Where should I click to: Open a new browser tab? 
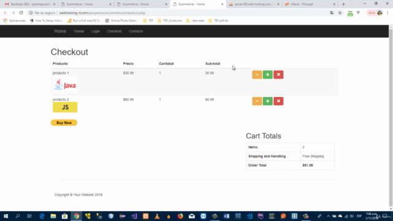[x=343, y=4]
